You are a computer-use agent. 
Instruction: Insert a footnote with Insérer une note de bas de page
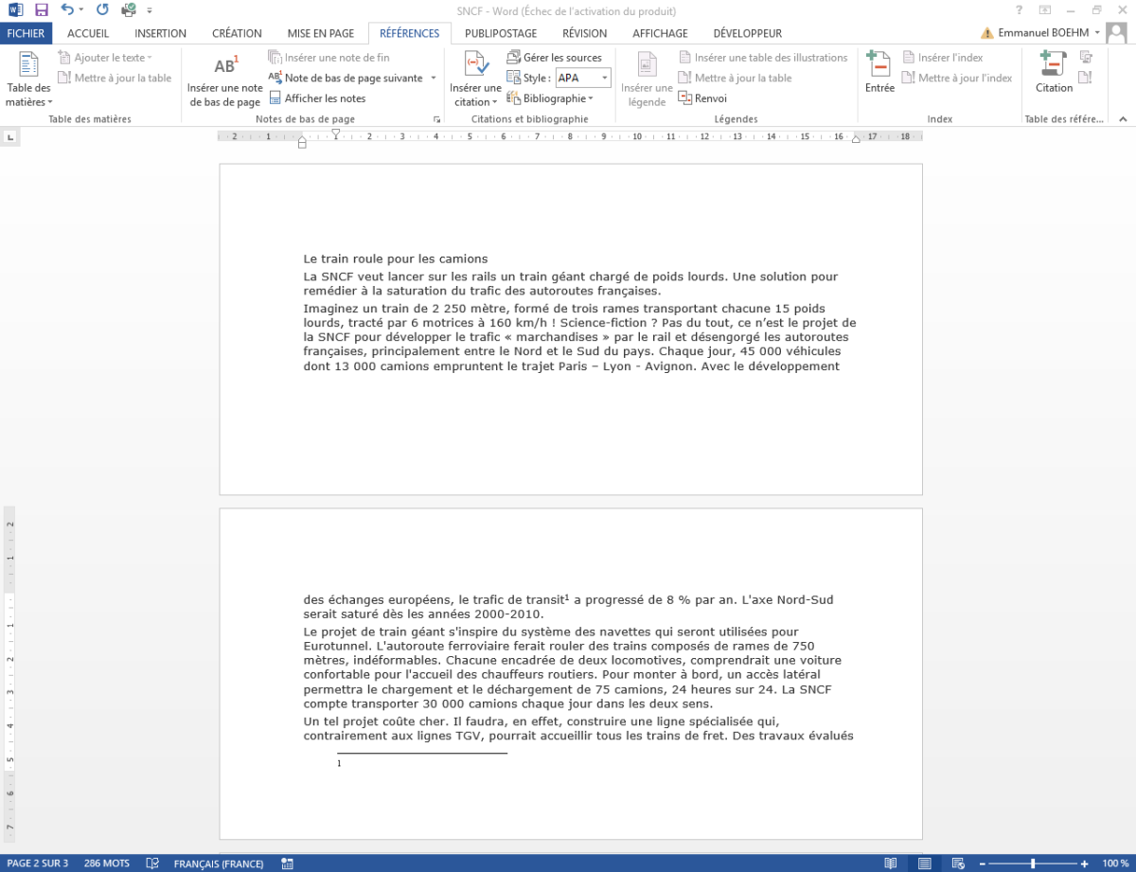pos(224,80)
